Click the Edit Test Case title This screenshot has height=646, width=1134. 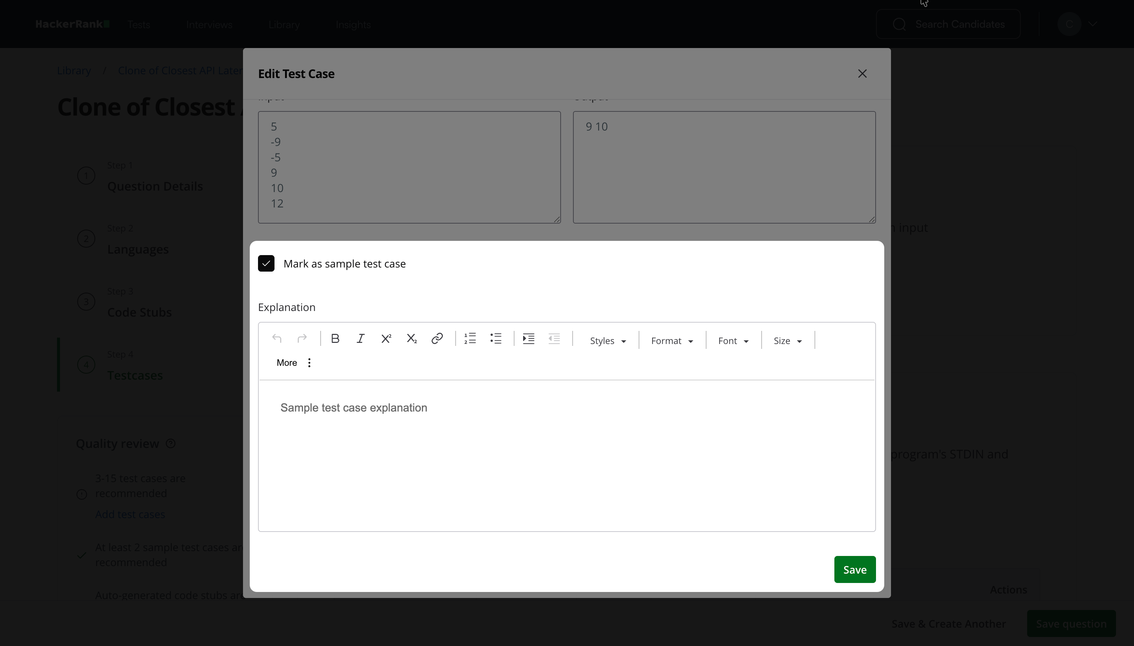point(296,74)
